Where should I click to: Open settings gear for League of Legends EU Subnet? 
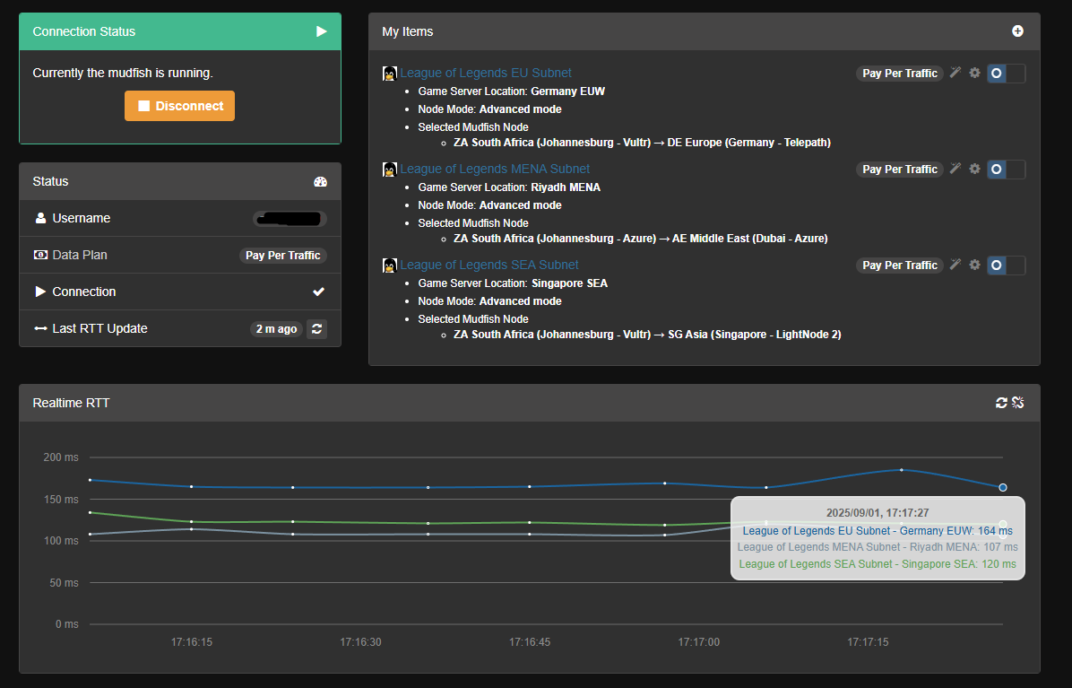[x=974, y=73]
